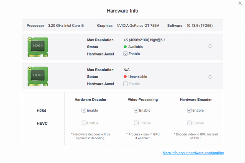The width and height of the screenshot is (245, 163).
Task: Open More info about hardware acceleration link
Action: tap(193, 153)
